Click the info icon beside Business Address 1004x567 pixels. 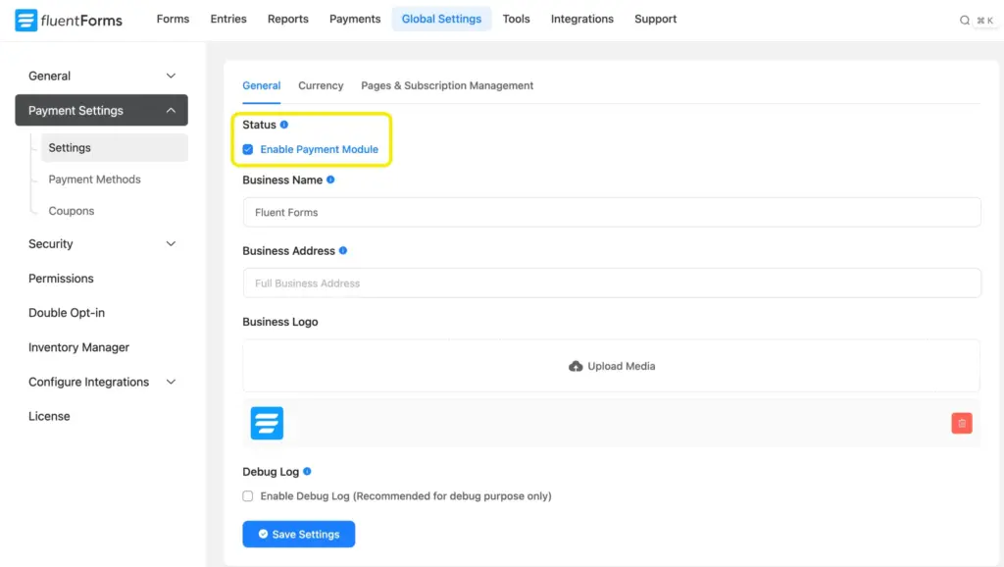coord(342,250)
